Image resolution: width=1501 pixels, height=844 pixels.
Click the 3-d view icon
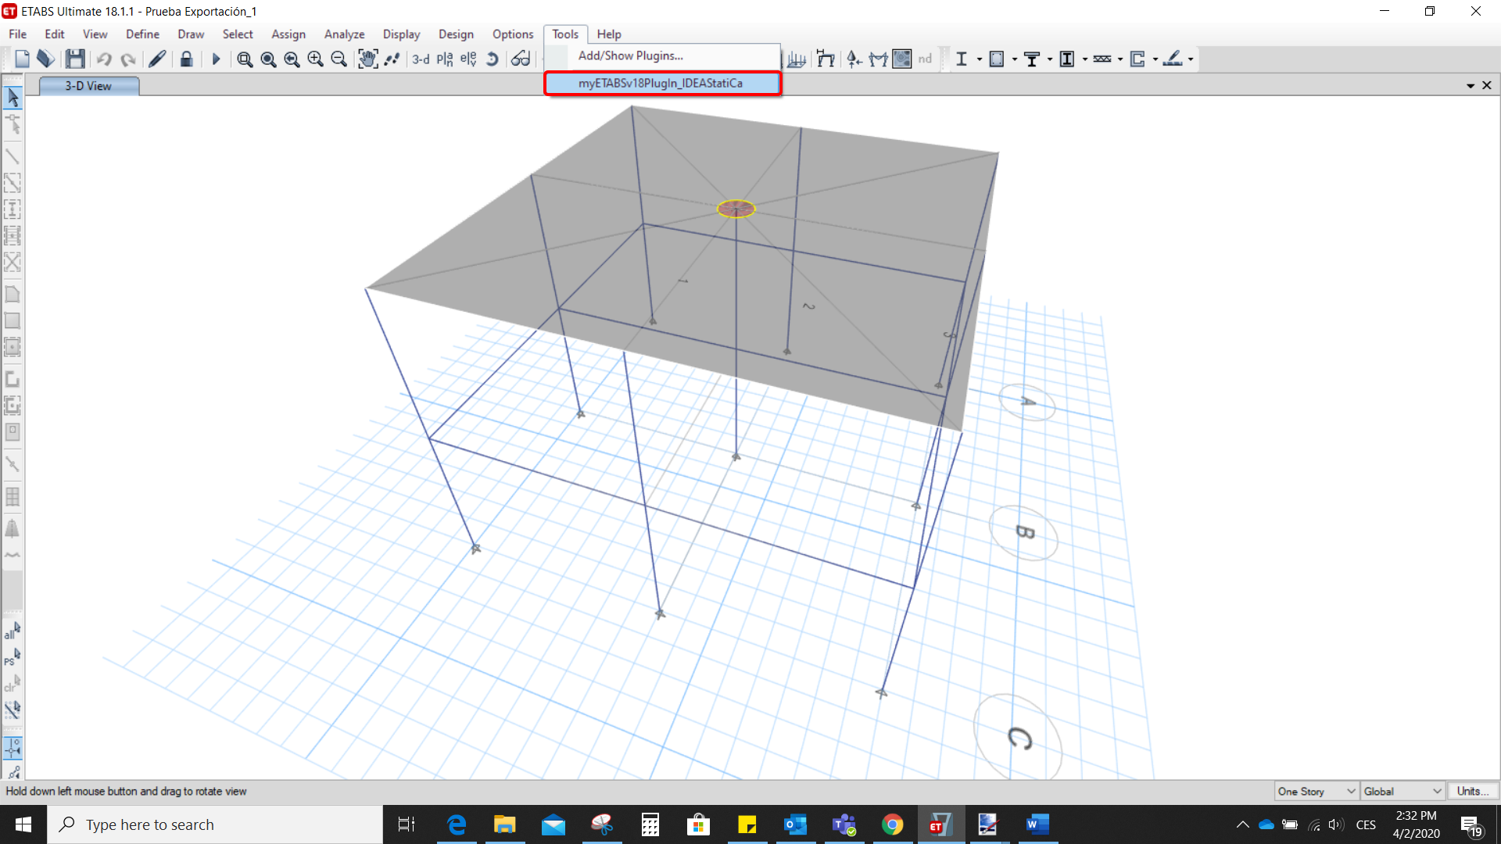click(x=421, y=59)
